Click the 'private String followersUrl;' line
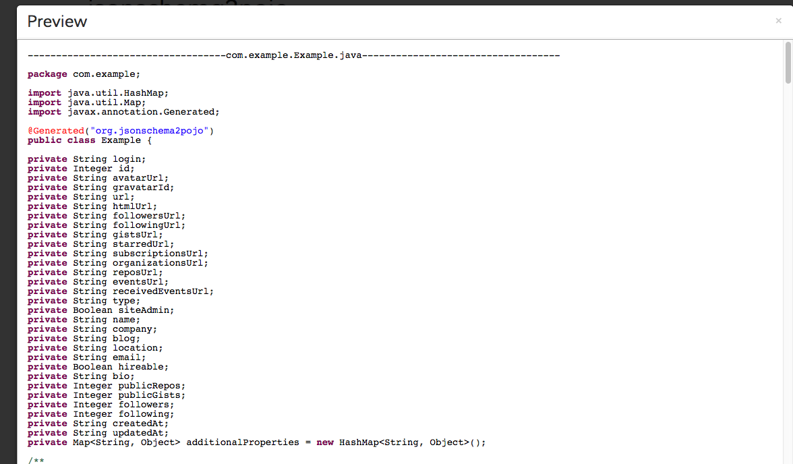 (x=107, y=216)
